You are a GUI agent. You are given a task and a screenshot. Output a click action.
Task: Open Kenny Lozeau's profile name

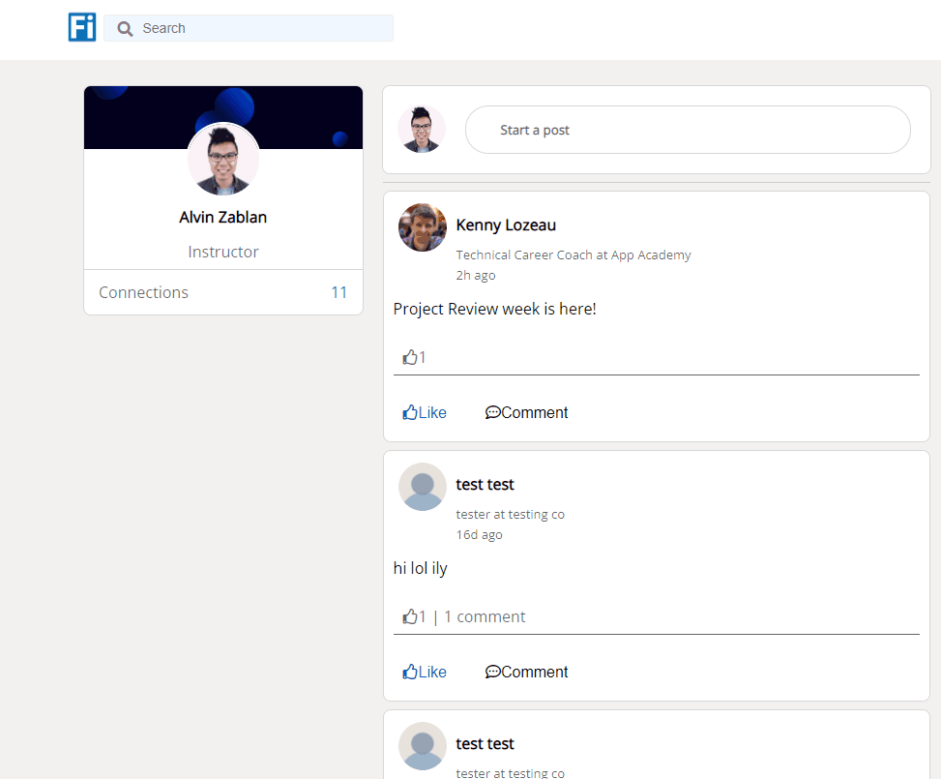pos(506,225)
